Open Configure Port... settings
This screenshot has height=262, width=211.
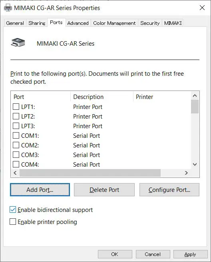[169, 189]
